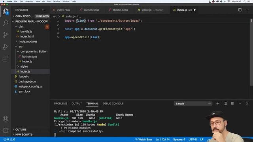Open the Apple menu
This screenshot has width=253, height=142.
[4, 1]
